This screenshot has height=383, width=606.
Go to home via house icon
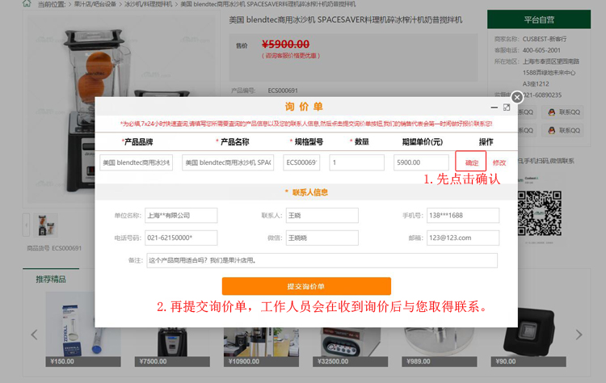[x=27, y=4]
